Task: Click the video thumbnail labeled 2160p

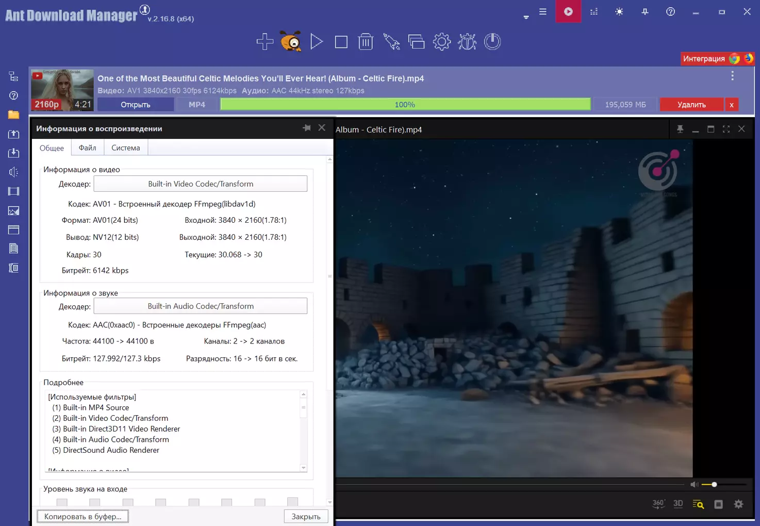Action: click(x=62, y=90)
